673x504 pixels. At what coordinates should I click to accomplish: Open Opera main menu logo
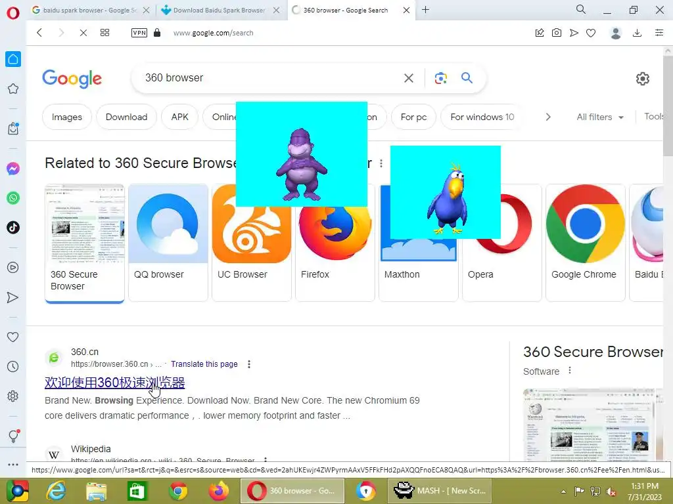(13, 13)
